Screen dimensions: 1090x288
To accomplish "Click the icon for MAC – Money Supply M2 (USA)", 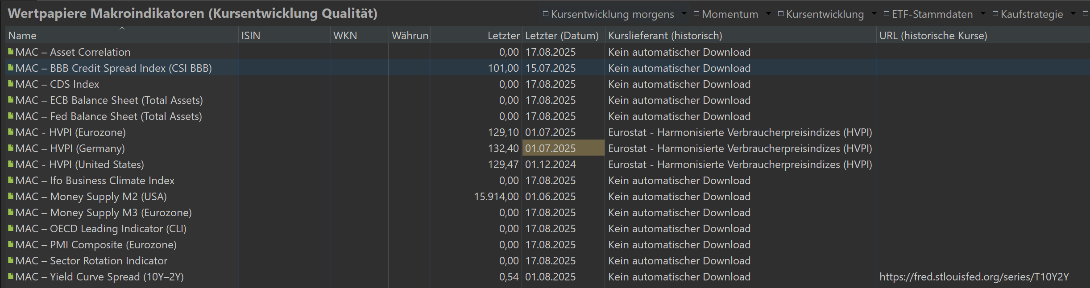I will pyautogui.click(x=11, y=196).
